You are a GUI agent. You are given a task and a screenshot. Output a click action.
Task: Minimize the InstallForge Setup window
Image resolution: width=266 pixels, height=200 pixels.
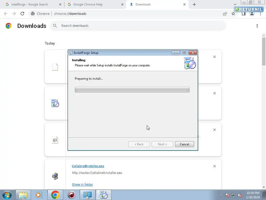click(176, 53)
